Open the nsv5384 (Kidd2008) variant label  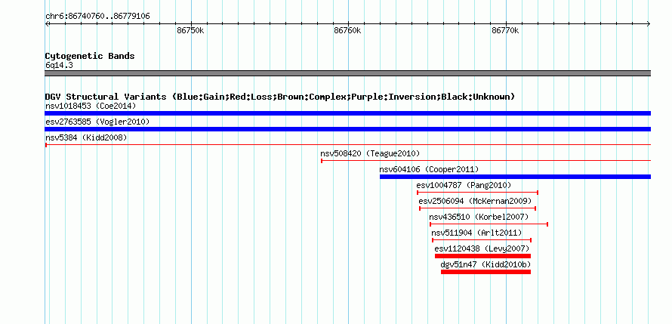pos(86,137)
